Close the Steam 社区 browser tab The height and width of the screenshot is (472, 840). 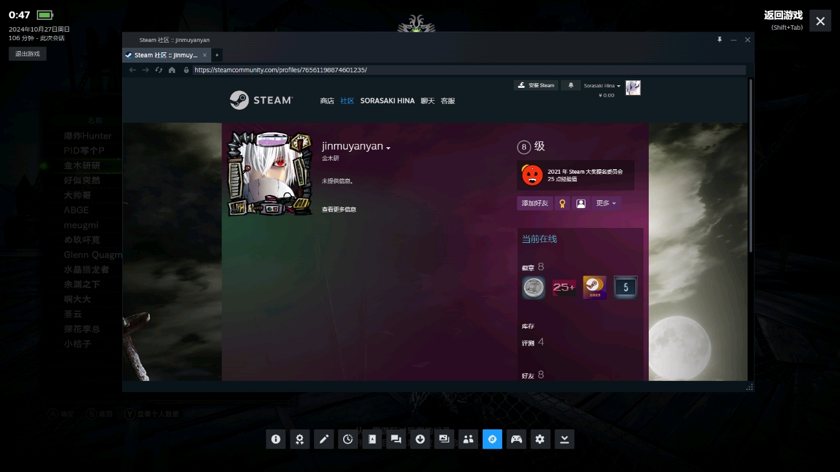(205, 55)
